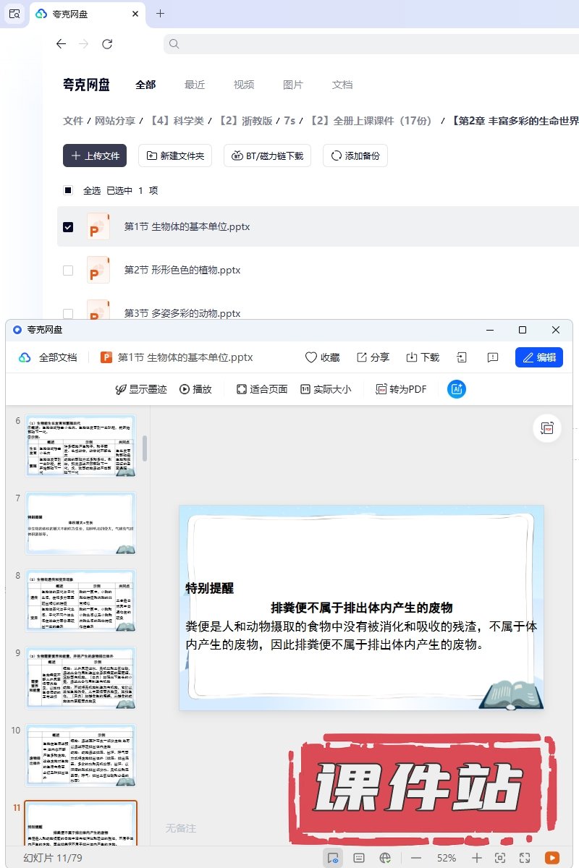Click zoom out minus button
This screenshot has height=868, width=579.
tap(416, 858)
